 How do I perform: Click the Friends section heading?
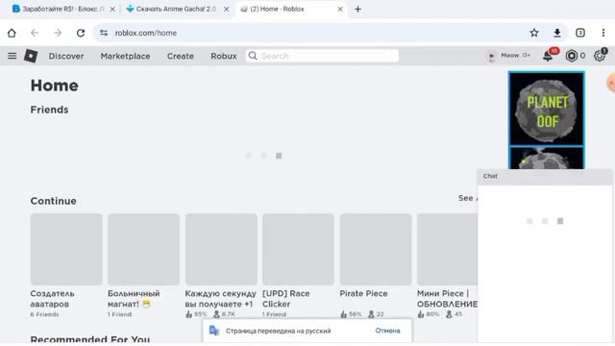49,110
